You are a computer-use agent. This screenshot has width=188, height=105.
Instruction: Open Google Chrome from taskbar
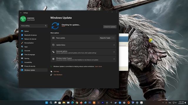point(77,103)
